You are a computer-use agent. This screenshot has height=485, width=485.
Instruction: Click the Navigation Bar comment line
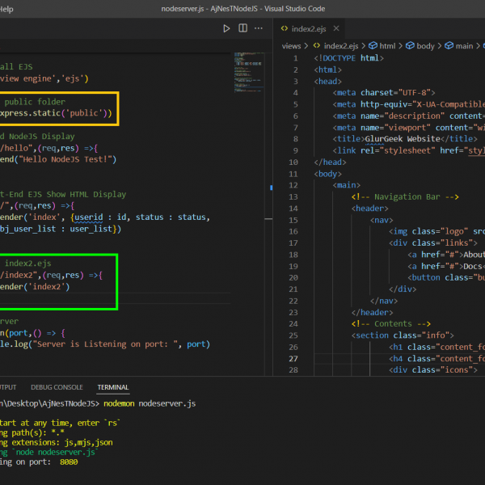tap(405, 196)
